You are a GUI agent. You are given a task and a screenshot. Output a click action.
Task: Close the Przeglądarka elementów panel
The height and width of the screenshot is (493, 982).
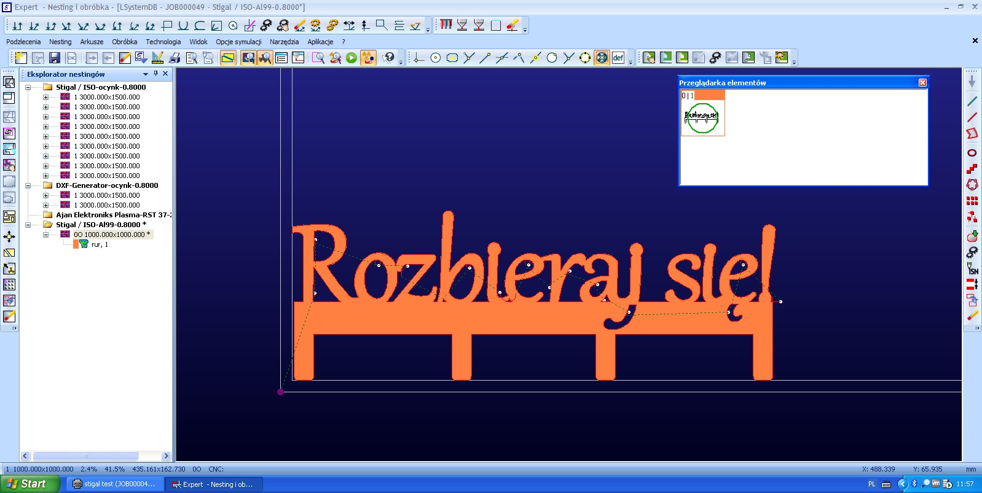(x=922, y=82)
